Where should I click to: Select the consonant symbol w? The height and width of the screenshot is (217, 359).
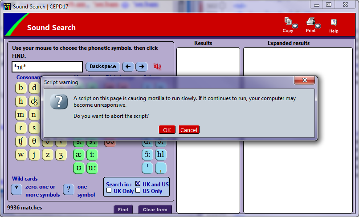click(21, 155)
